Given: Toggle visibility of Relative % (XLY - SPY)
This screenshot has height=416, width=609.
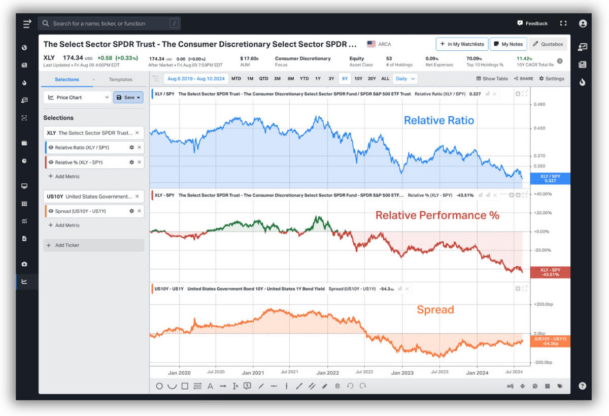Looking at the screenshot, I should click(x=51, y=162).
